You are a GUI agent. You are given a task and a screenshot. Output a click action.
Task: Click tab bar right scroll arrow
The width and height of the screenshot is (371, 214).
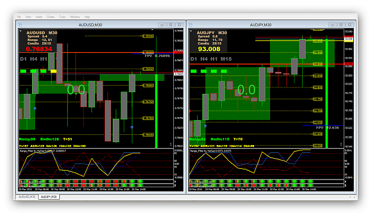pyautogui.click(x=354, y=197)
